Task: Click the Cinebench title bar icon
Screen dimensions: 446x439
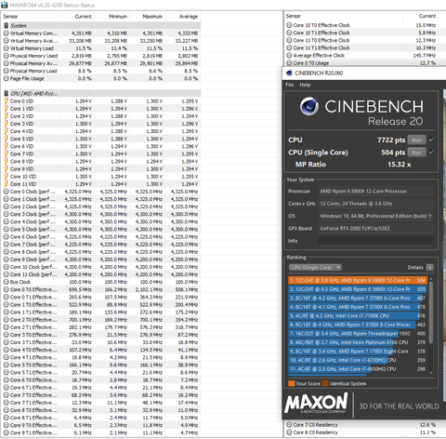Action: pos(289,73)
